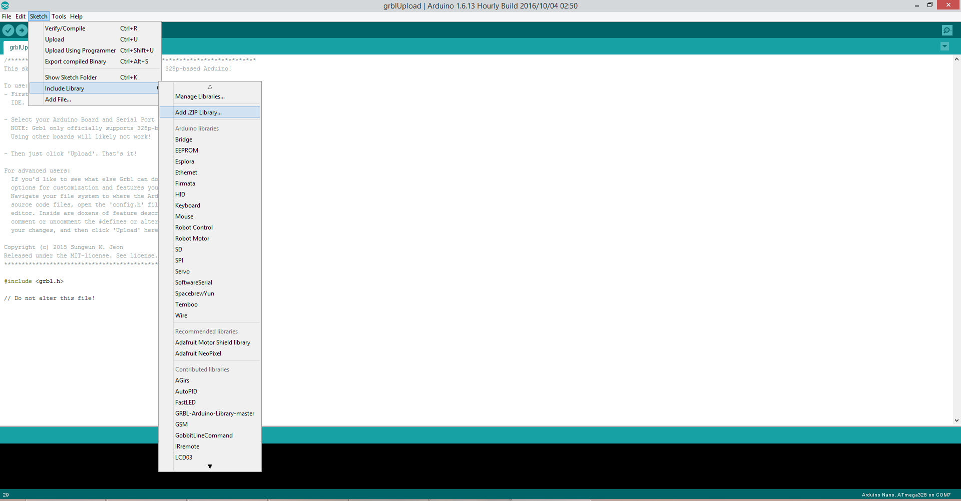Include GRBL-Arduino-Library-master

coord(210,413)
